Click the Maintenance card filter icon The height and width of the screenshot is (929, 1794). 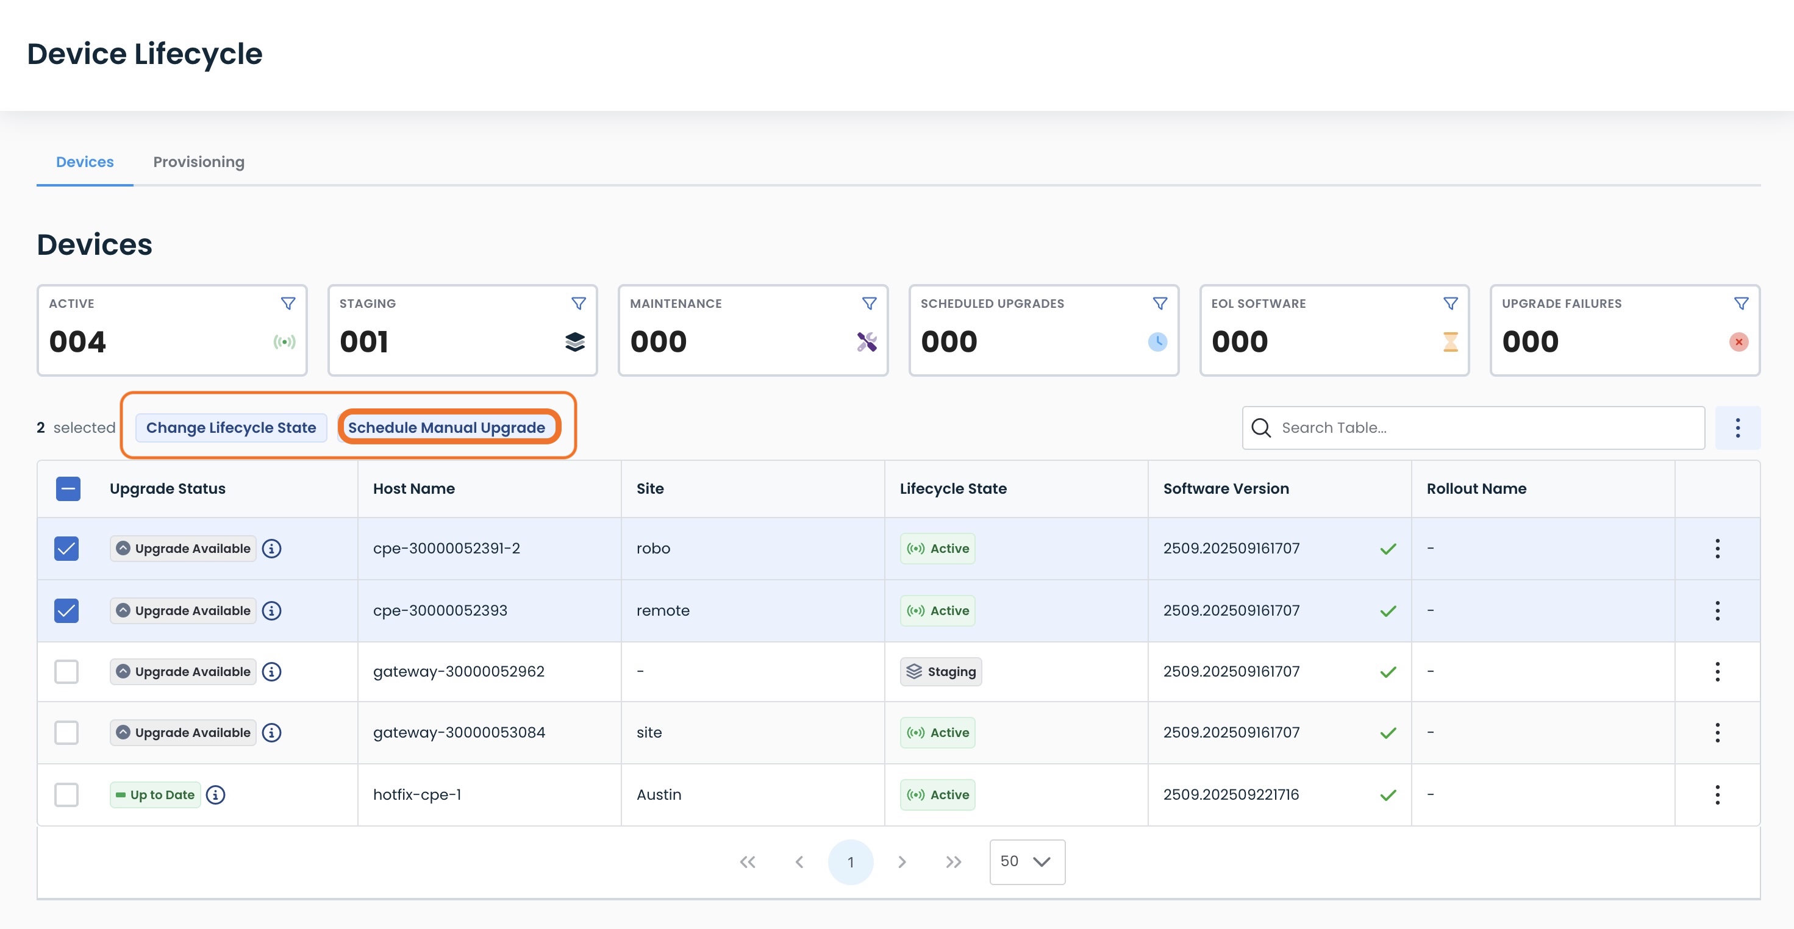click(x=869, y=304)
